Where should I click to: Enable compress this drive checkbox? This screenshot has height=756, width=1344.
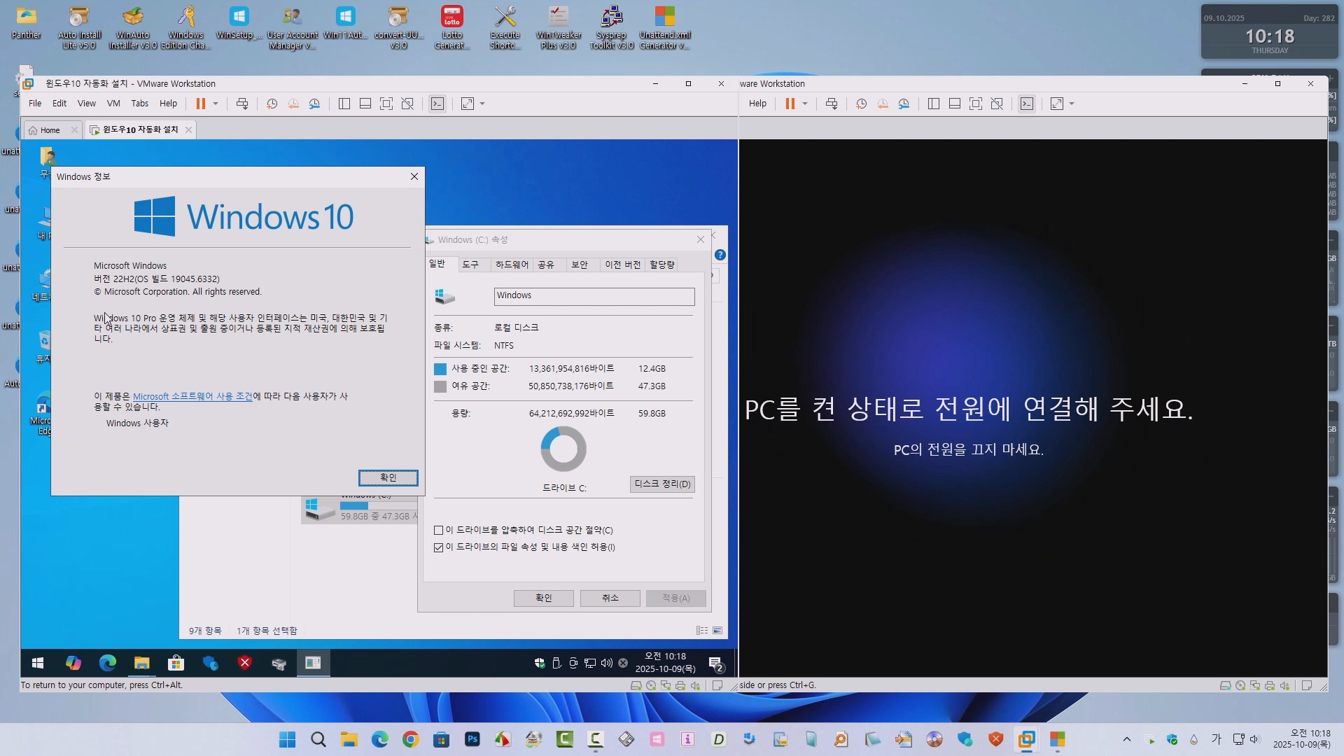(x=439, y=531)
